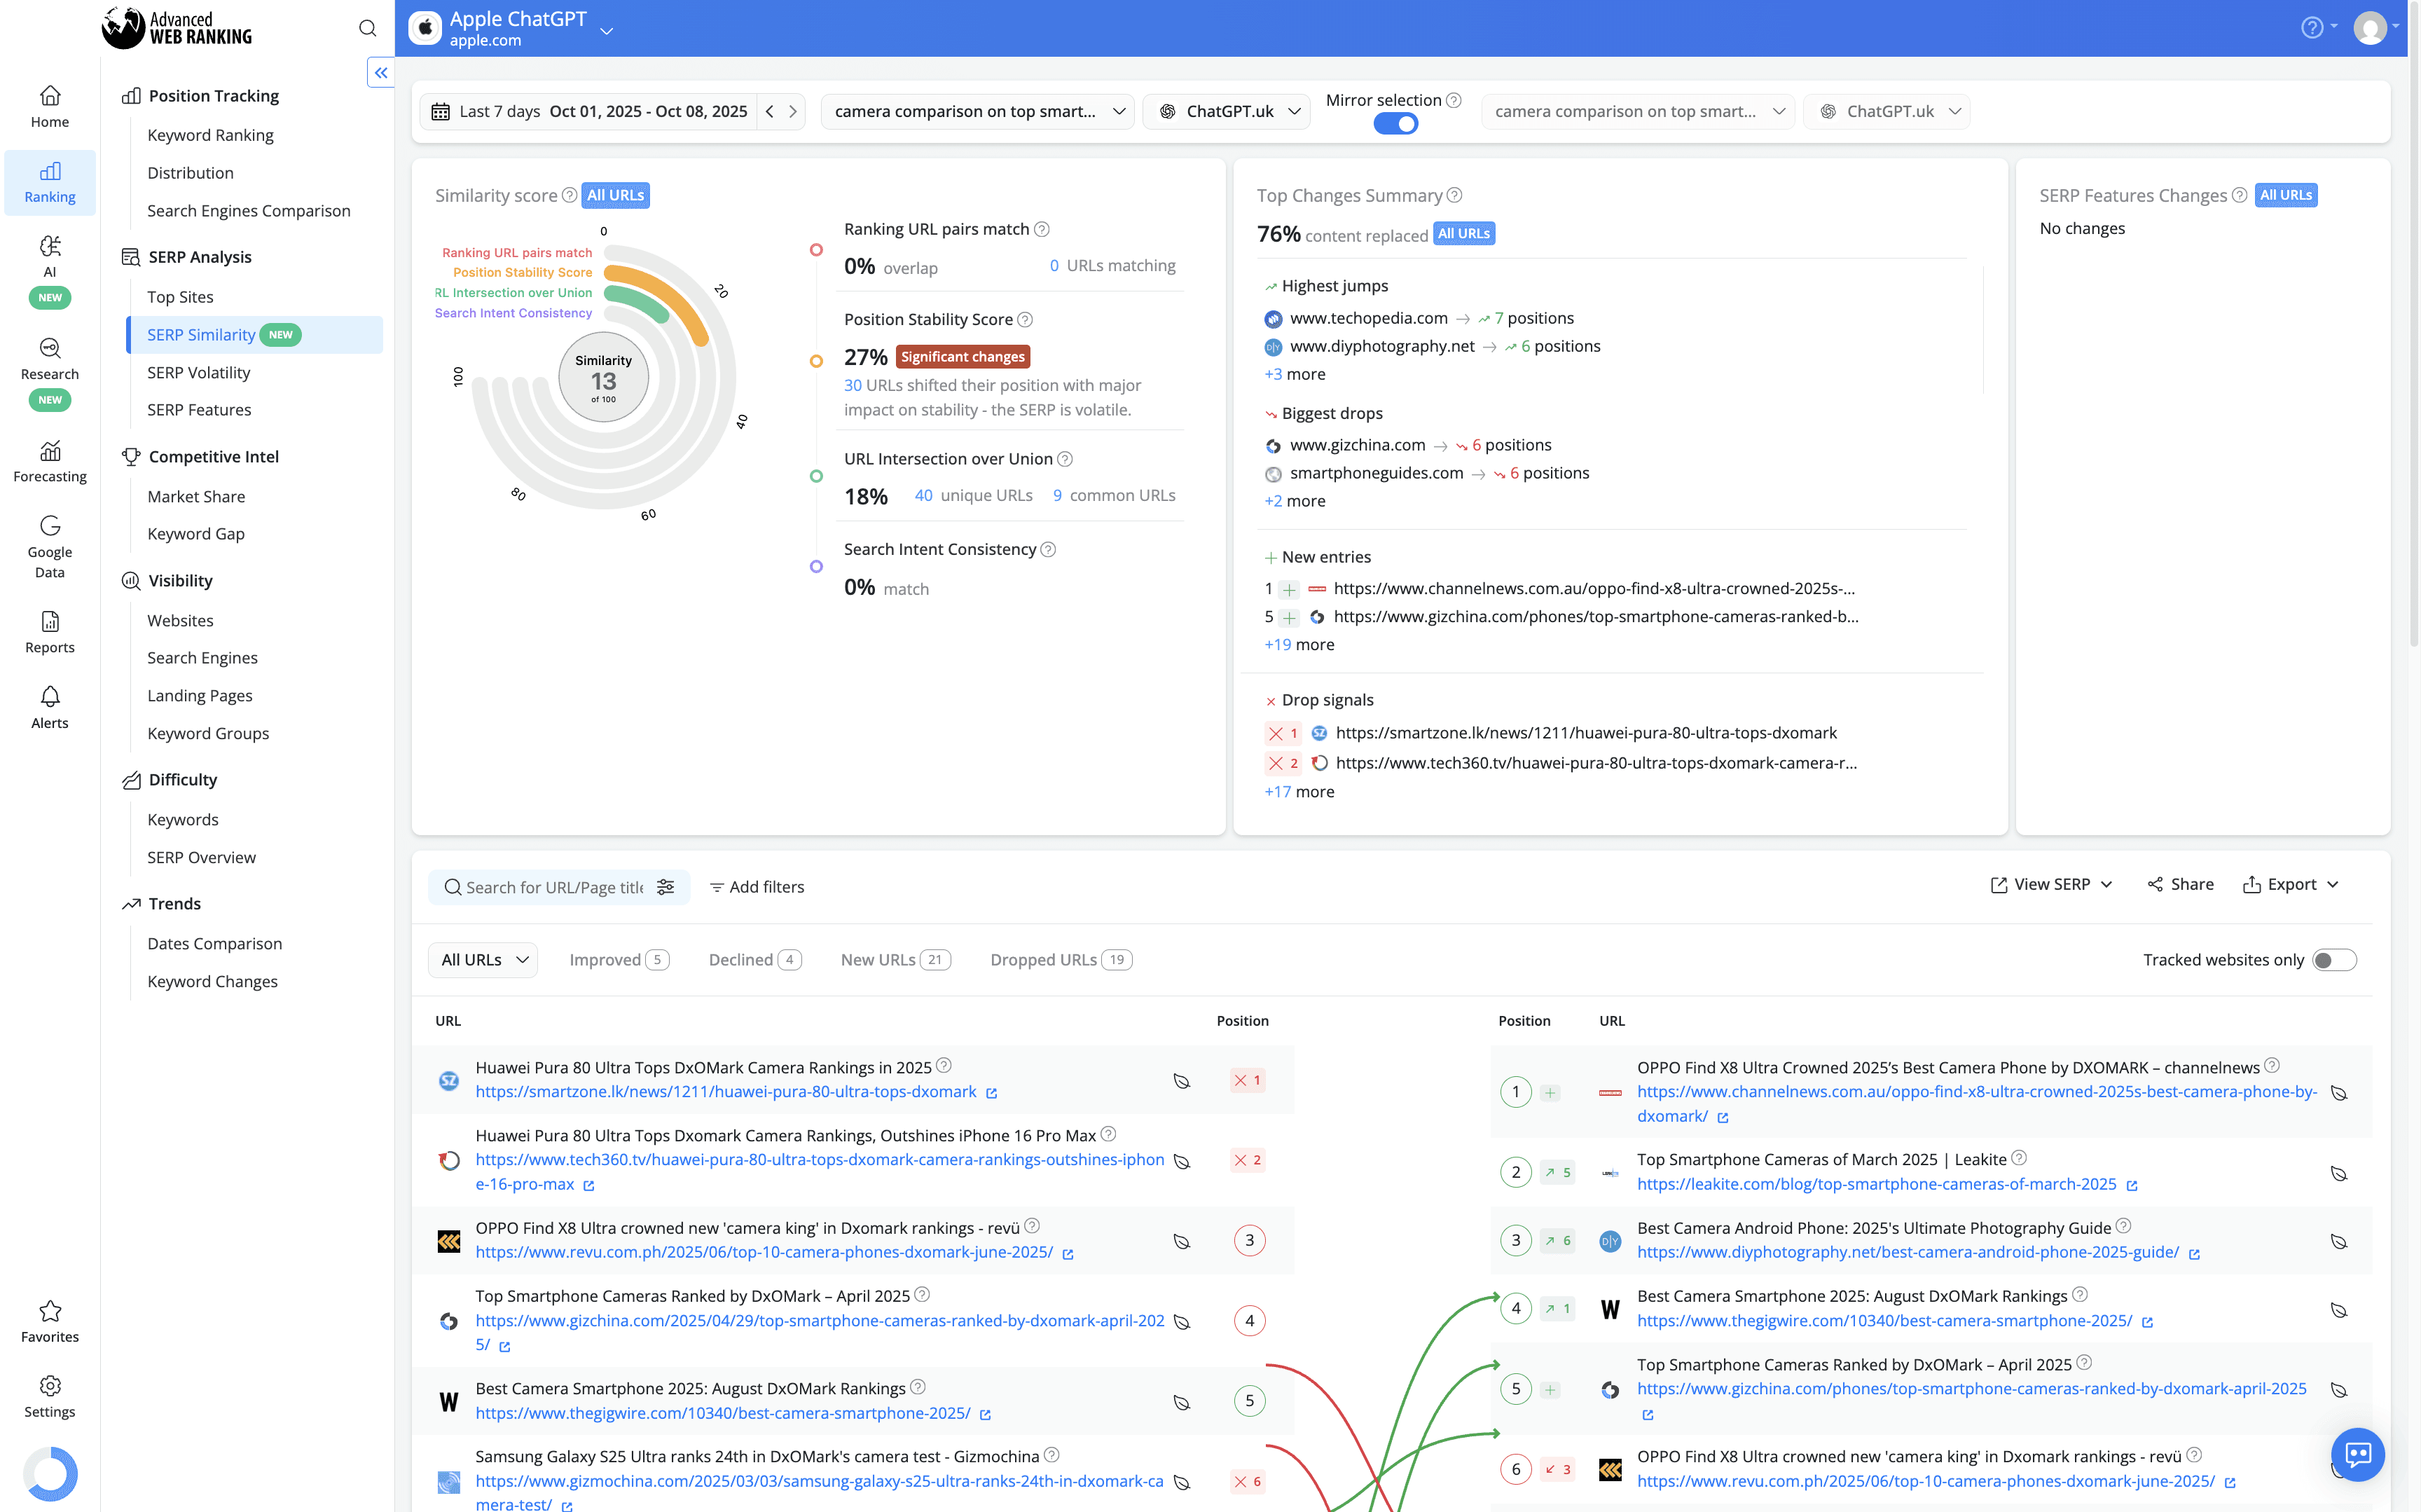
Task: Go to next date range arrow
Action: tap(793, 111)
